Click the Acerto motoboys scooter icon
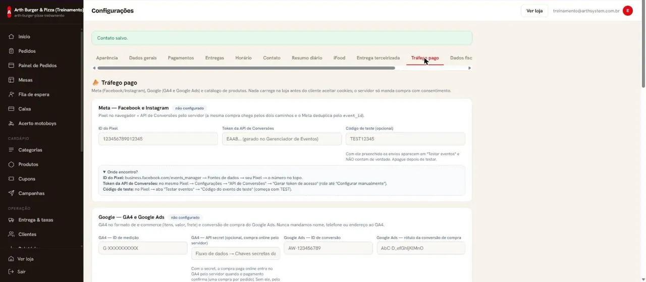The image size is (646, 282). pos(11,123)
